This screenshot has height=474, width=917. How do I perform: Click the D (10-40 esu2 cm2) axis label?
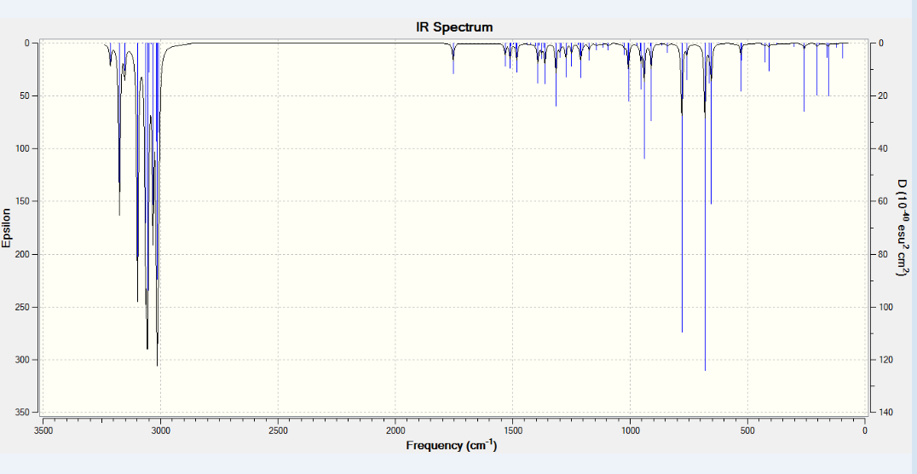903,228
